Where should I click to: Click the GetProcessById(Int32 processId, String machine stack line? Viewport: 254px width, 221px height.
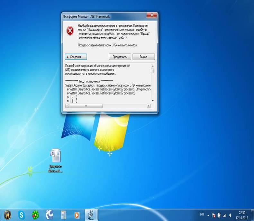click(109, 89)
